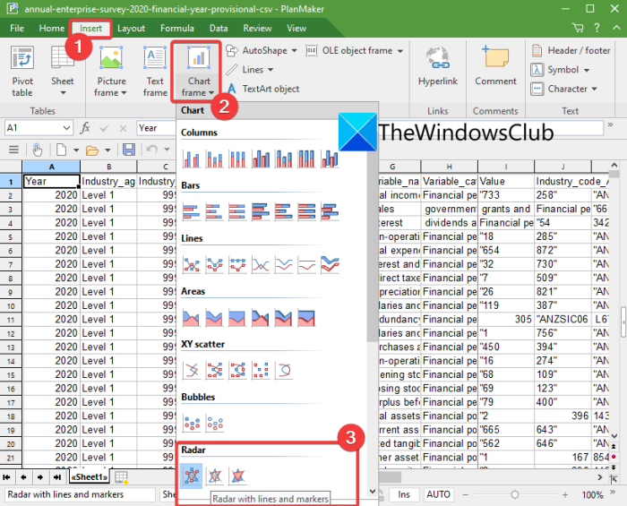Create a new document from the toolbar
The image size is (627, 506).
(61, 150)
